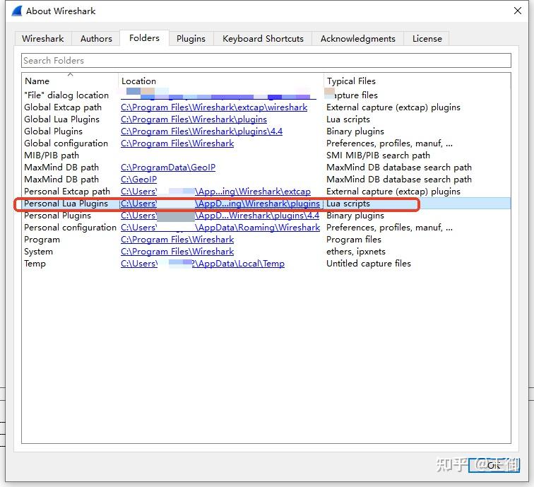
Task: Open the Program folder link
Action: [177, 240]
